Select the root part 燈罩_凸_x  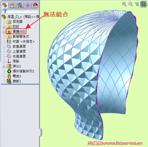pyautogui.click(x=23, y=17)
